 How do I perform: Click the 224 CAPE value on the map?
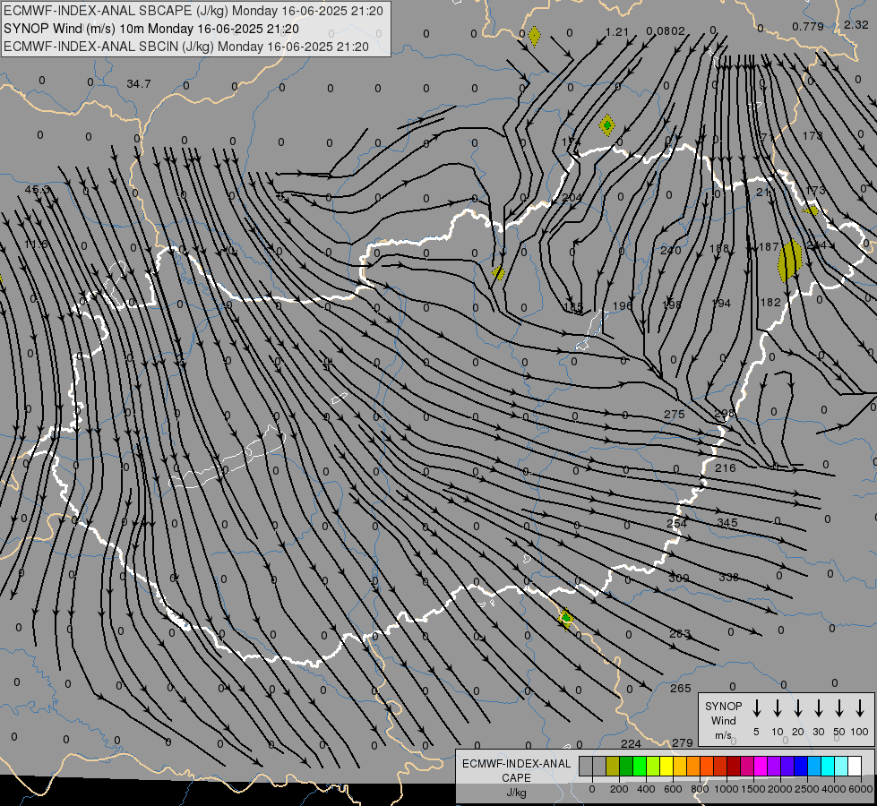click(x=632, y=744)
